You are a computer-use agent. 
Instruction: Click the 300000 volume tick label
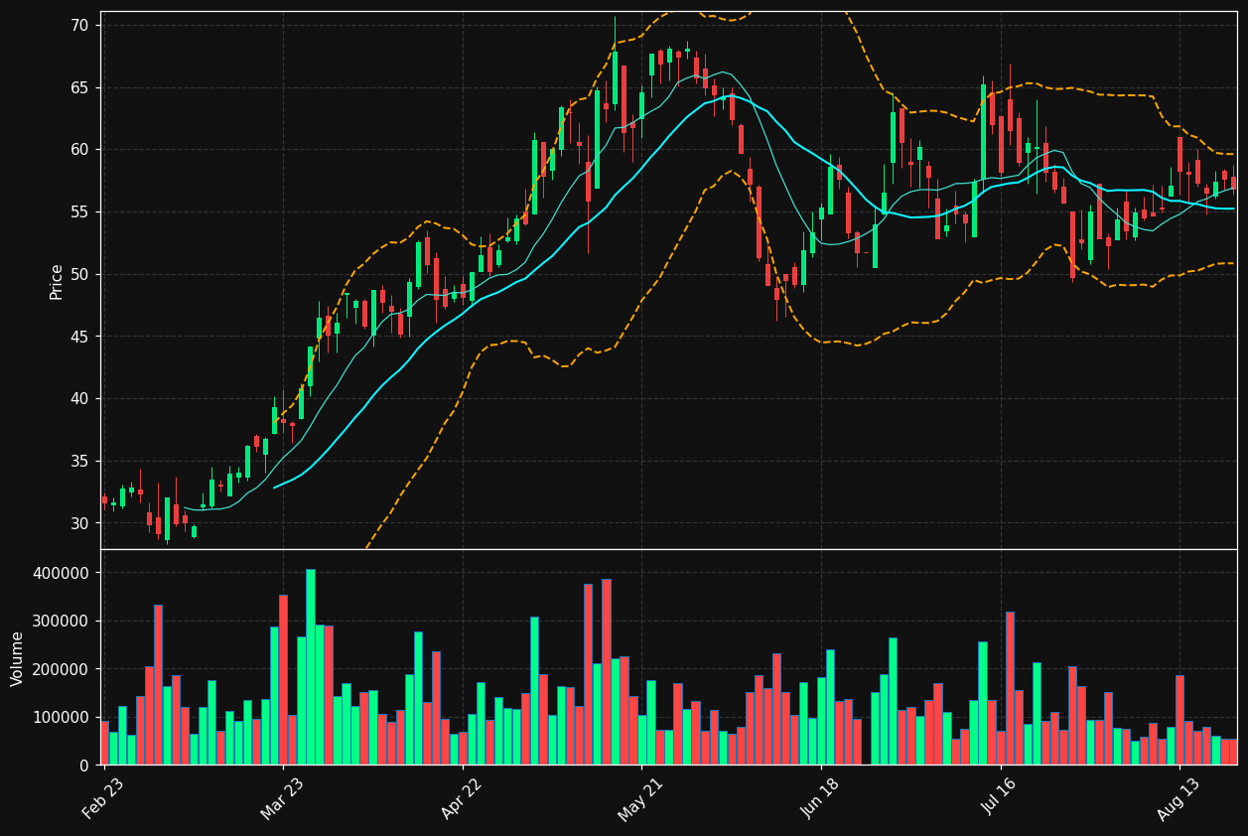tap(62, 622)
